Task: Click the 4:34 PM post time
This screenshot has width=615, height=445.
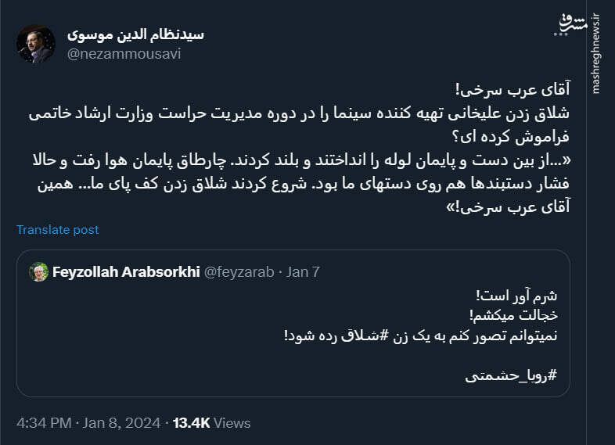Action: 44,422
